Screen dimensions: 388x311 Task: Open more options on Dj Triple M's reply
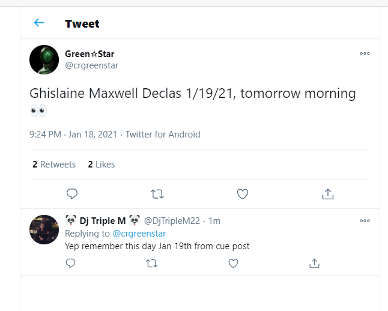[x=365, y=221]
